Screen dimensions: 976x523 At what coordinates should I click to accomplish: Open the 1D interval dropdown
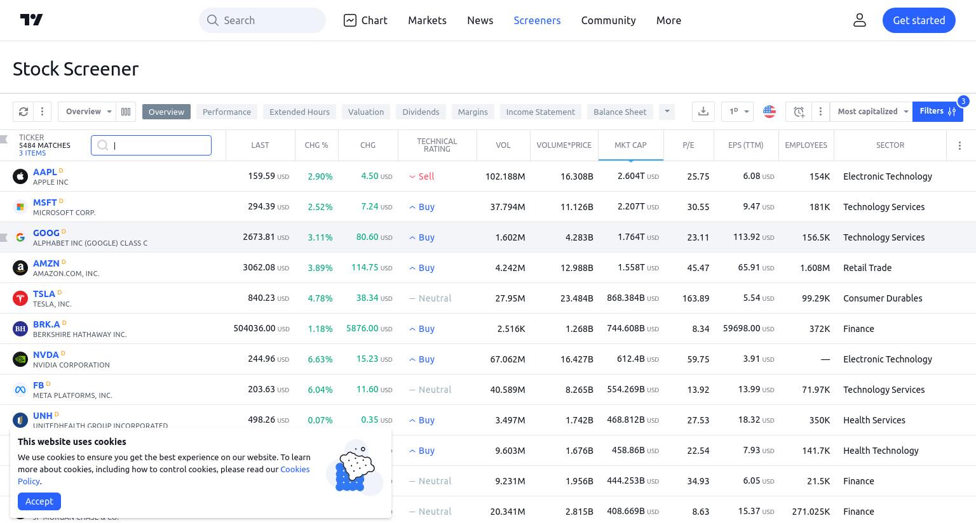point(738,112)
